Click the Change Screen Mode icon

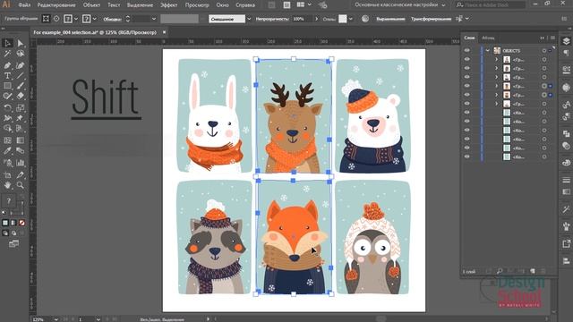(x=14, y=243)
